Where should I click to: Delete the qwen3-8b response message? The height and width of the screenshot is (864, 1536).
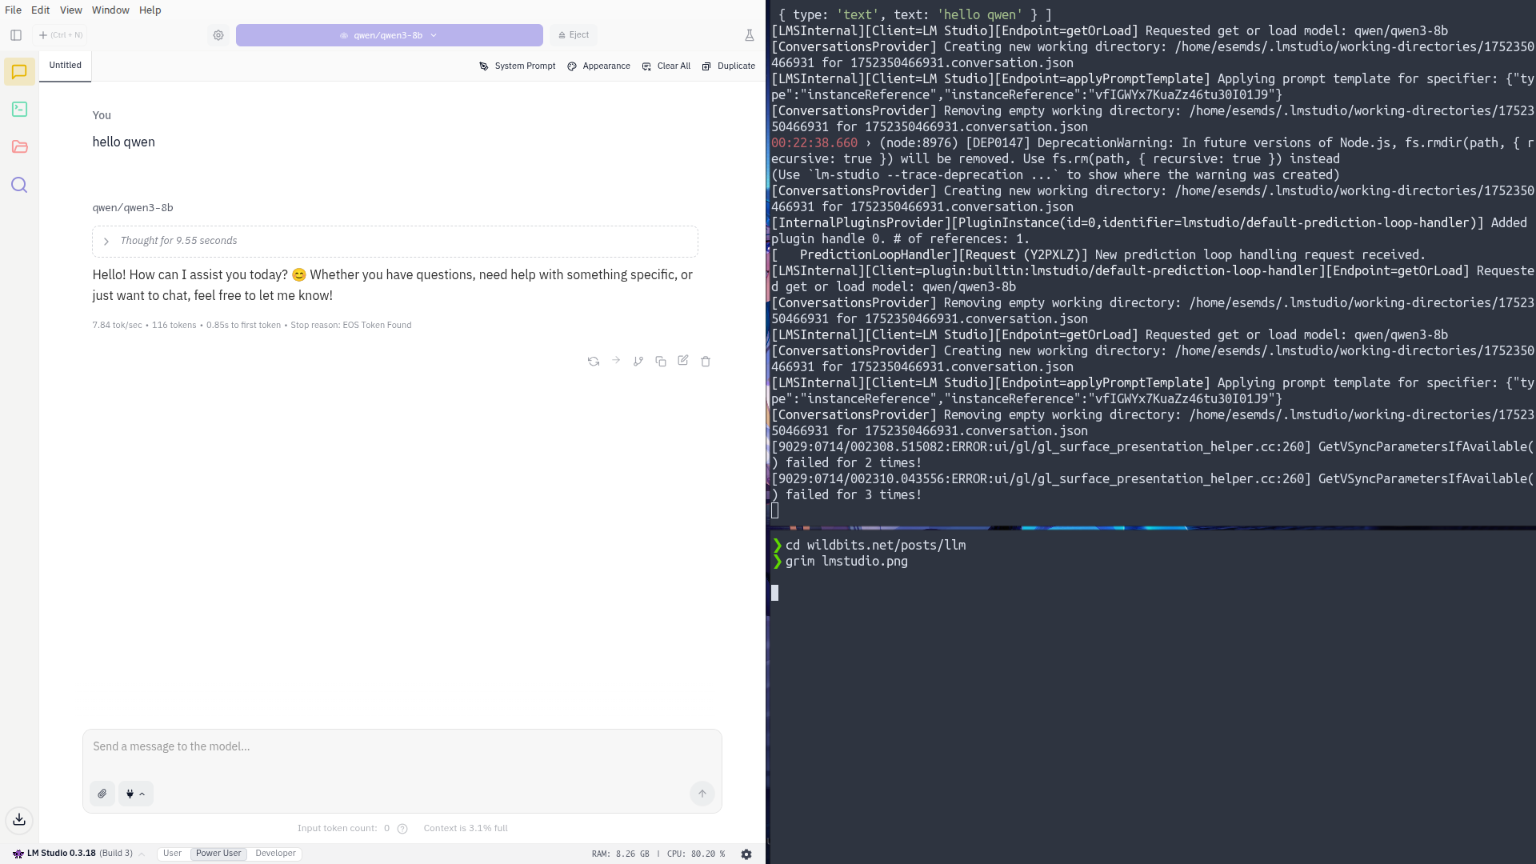click(x=706, y=362)
